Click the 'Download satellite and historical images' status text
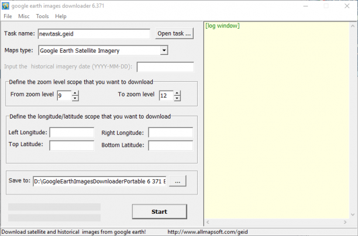The width and height of the screenshot is (358, 236). click(74, 232)
